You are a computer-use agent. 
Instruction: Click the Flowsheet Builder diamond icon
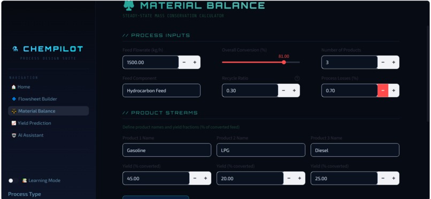pyautogui.click(x=14, y=99)
